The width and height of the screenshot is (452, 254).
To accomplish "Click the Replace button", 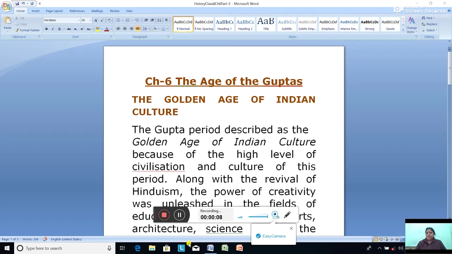I will 429,24.
